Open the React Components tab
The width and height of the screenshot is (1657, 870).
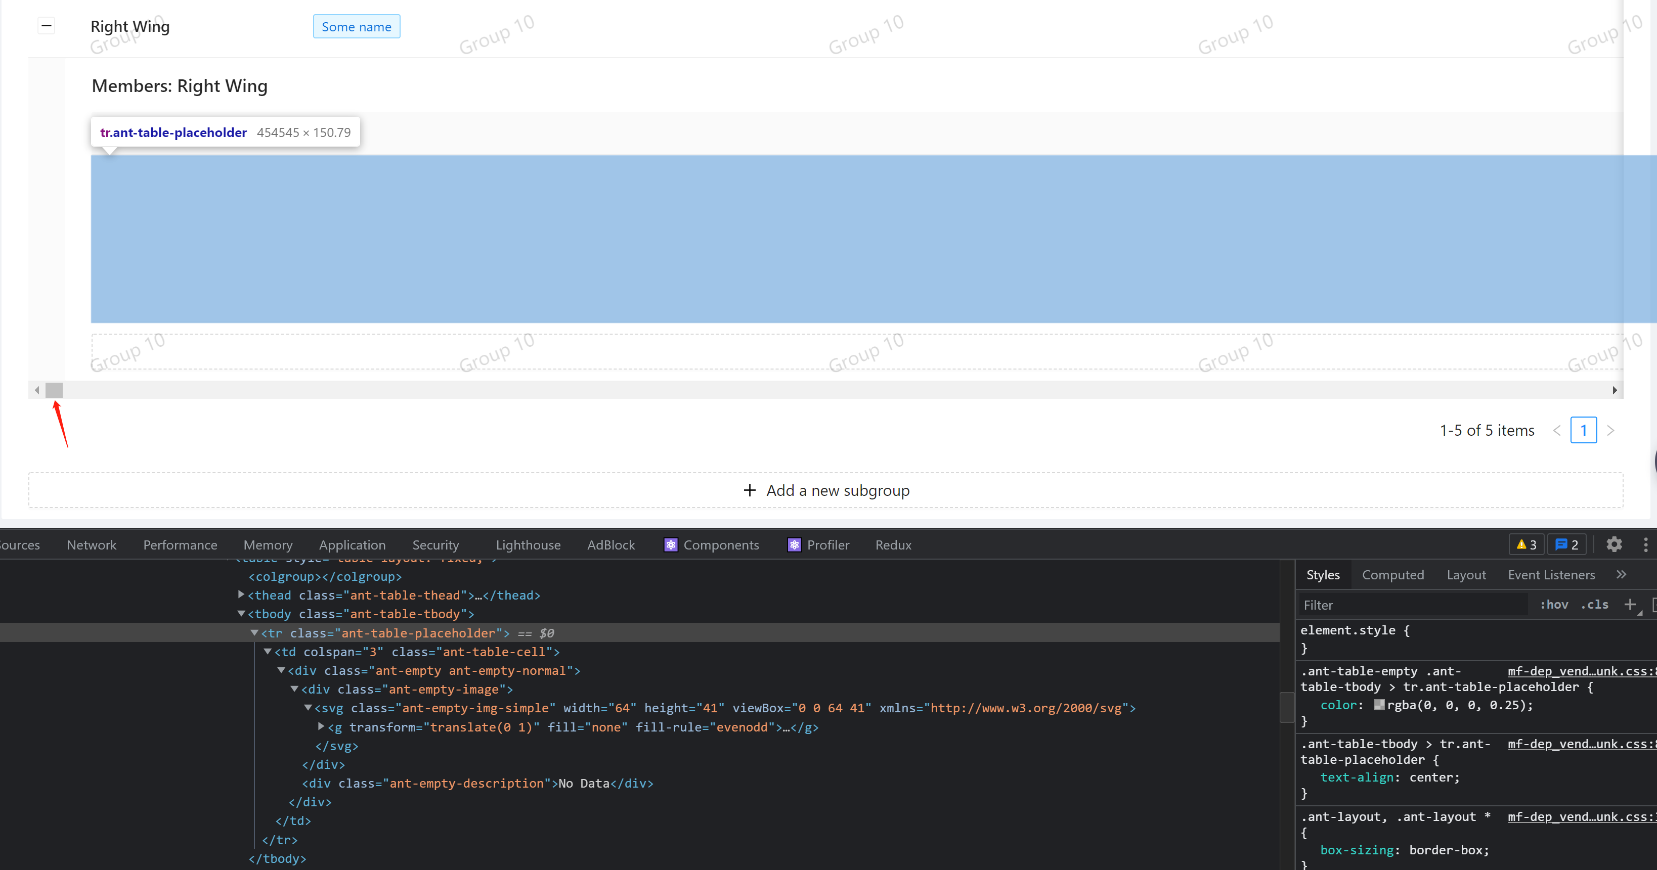[712, 544]
